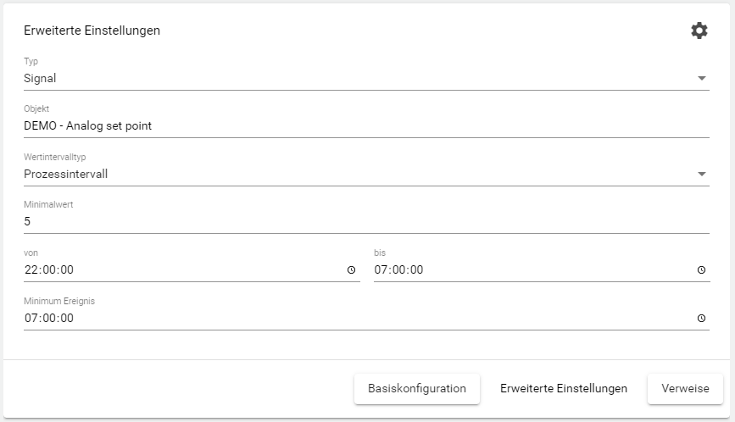
Task: Click the Signal value in Typ field
Action: 40,79
